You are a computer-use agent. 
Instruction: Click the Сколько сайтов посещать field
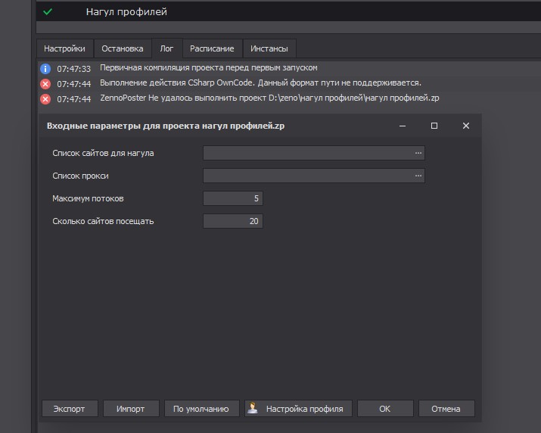tap(232, 221)
